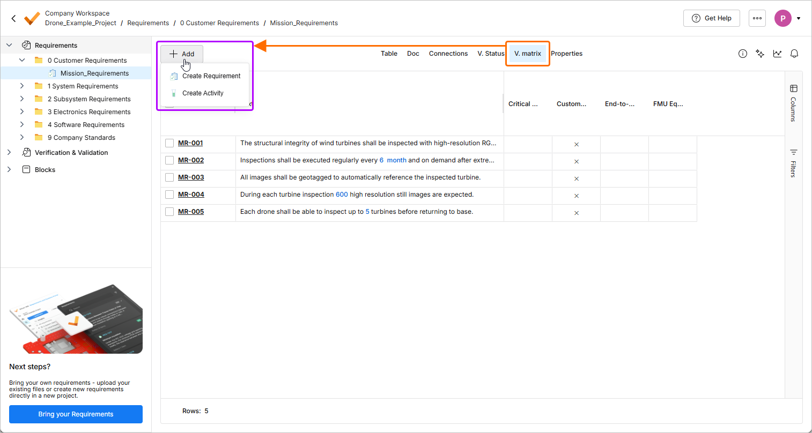This screenshot has width=812, height=433.
Task: Open the analytics chart icon
Action: [x=777, y=54]
